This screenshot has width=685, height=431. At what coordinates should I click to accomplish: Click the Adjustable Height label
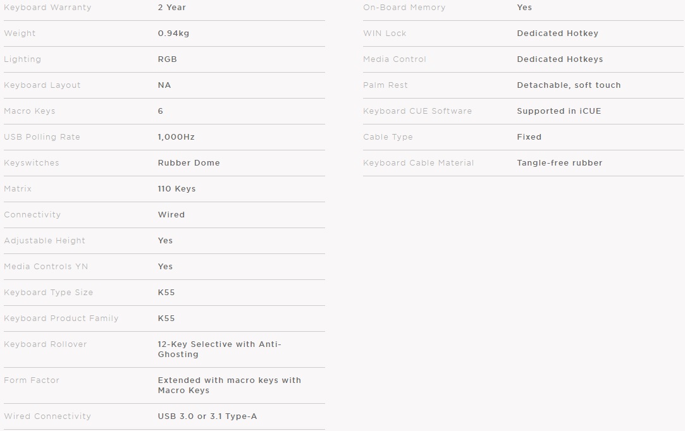44,241
